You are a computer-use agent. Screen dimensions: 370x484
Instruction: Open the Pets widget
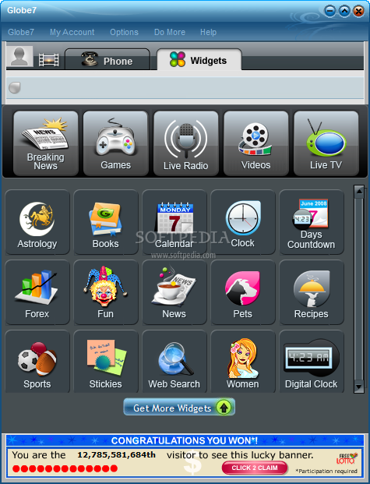243,292
